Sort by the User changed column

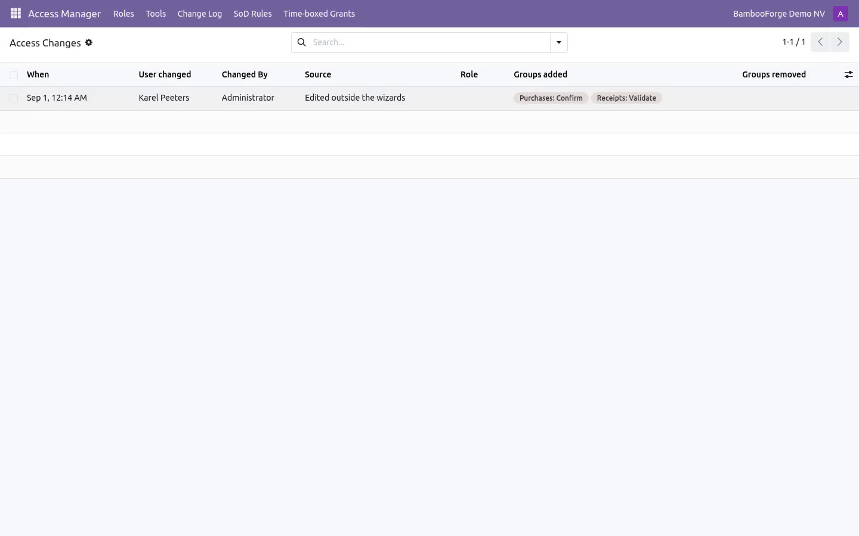tap(165, 74)
